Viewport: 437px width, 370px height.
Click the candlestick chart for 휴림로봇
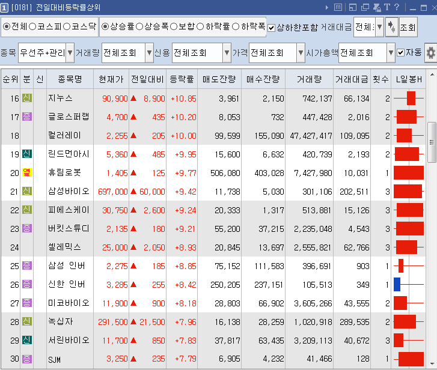pos(409,172)
